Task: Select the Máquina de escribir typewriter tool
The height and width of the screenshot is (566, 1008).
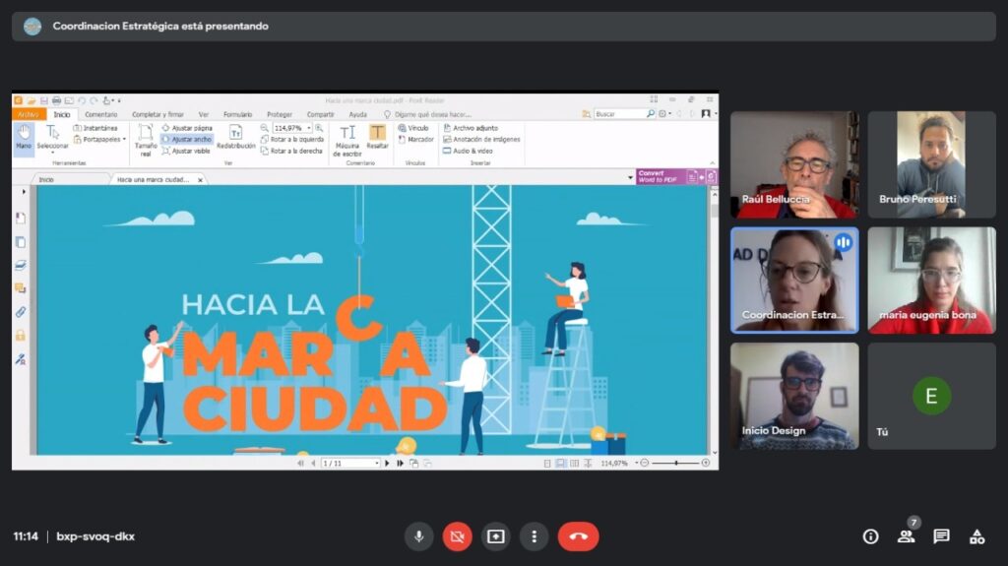Action: [x=347, y=140]
